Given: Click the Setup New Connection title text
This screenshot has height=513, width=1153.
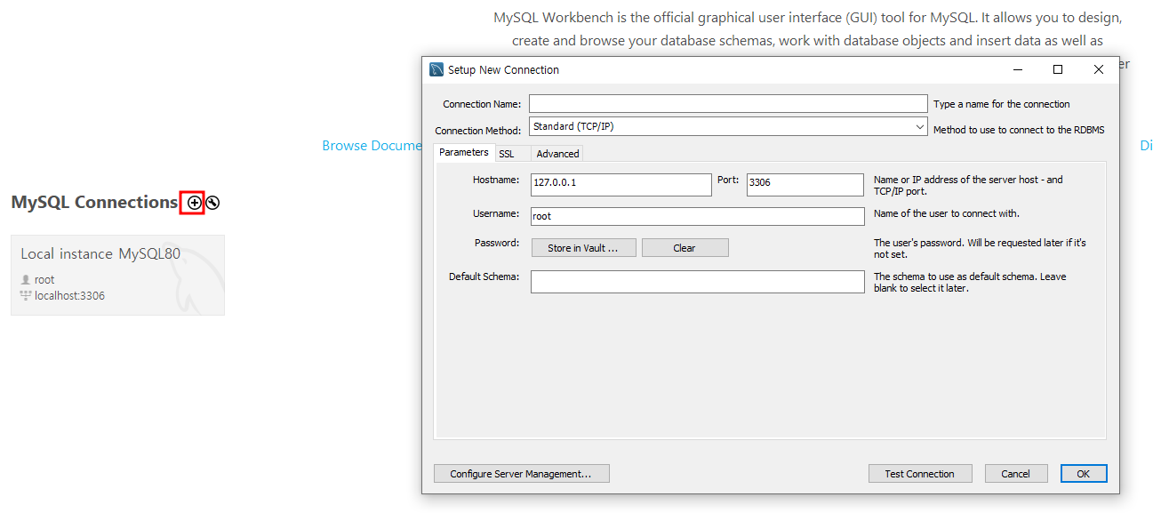Looking at the screenshot, I should click(x=503, y=70).
